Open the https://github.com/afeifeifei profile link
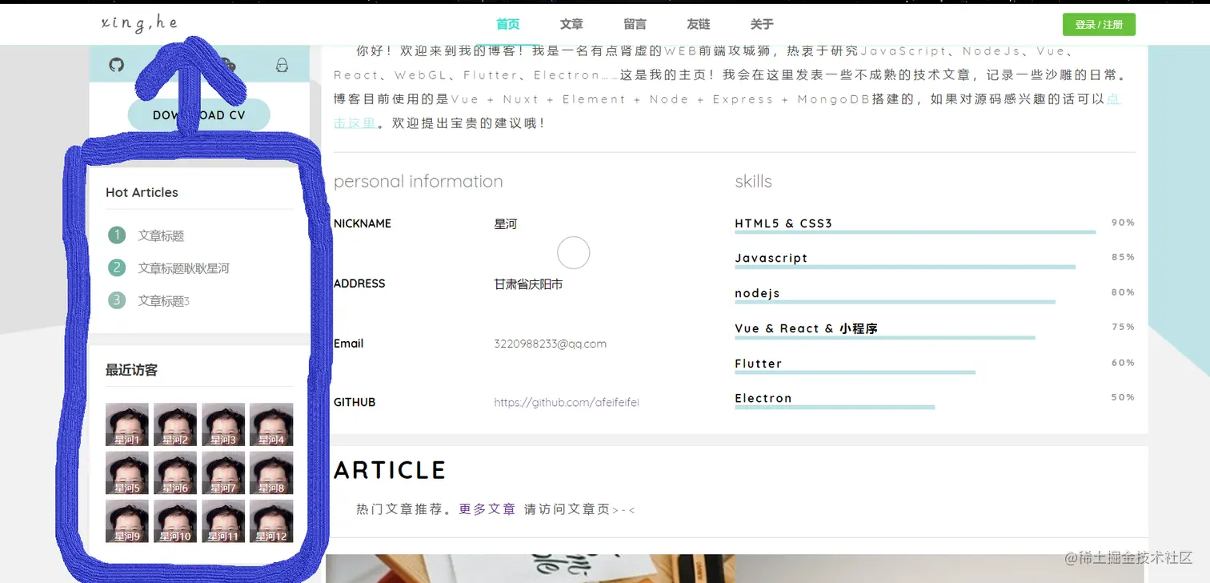 point(567,402)
